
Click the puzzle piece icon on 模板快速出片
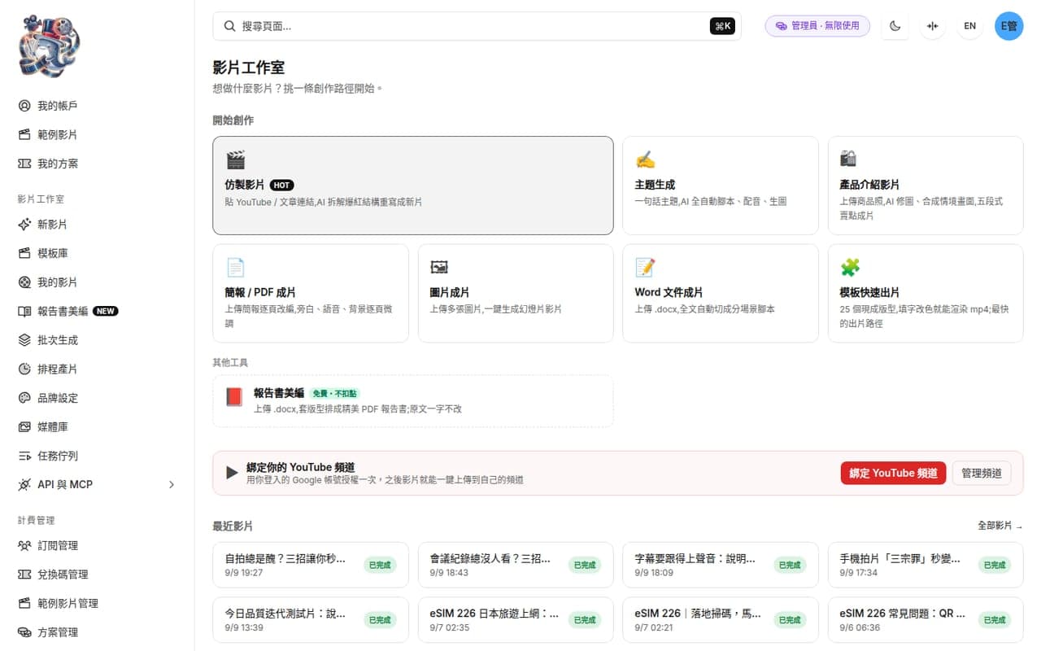(850, 267)
